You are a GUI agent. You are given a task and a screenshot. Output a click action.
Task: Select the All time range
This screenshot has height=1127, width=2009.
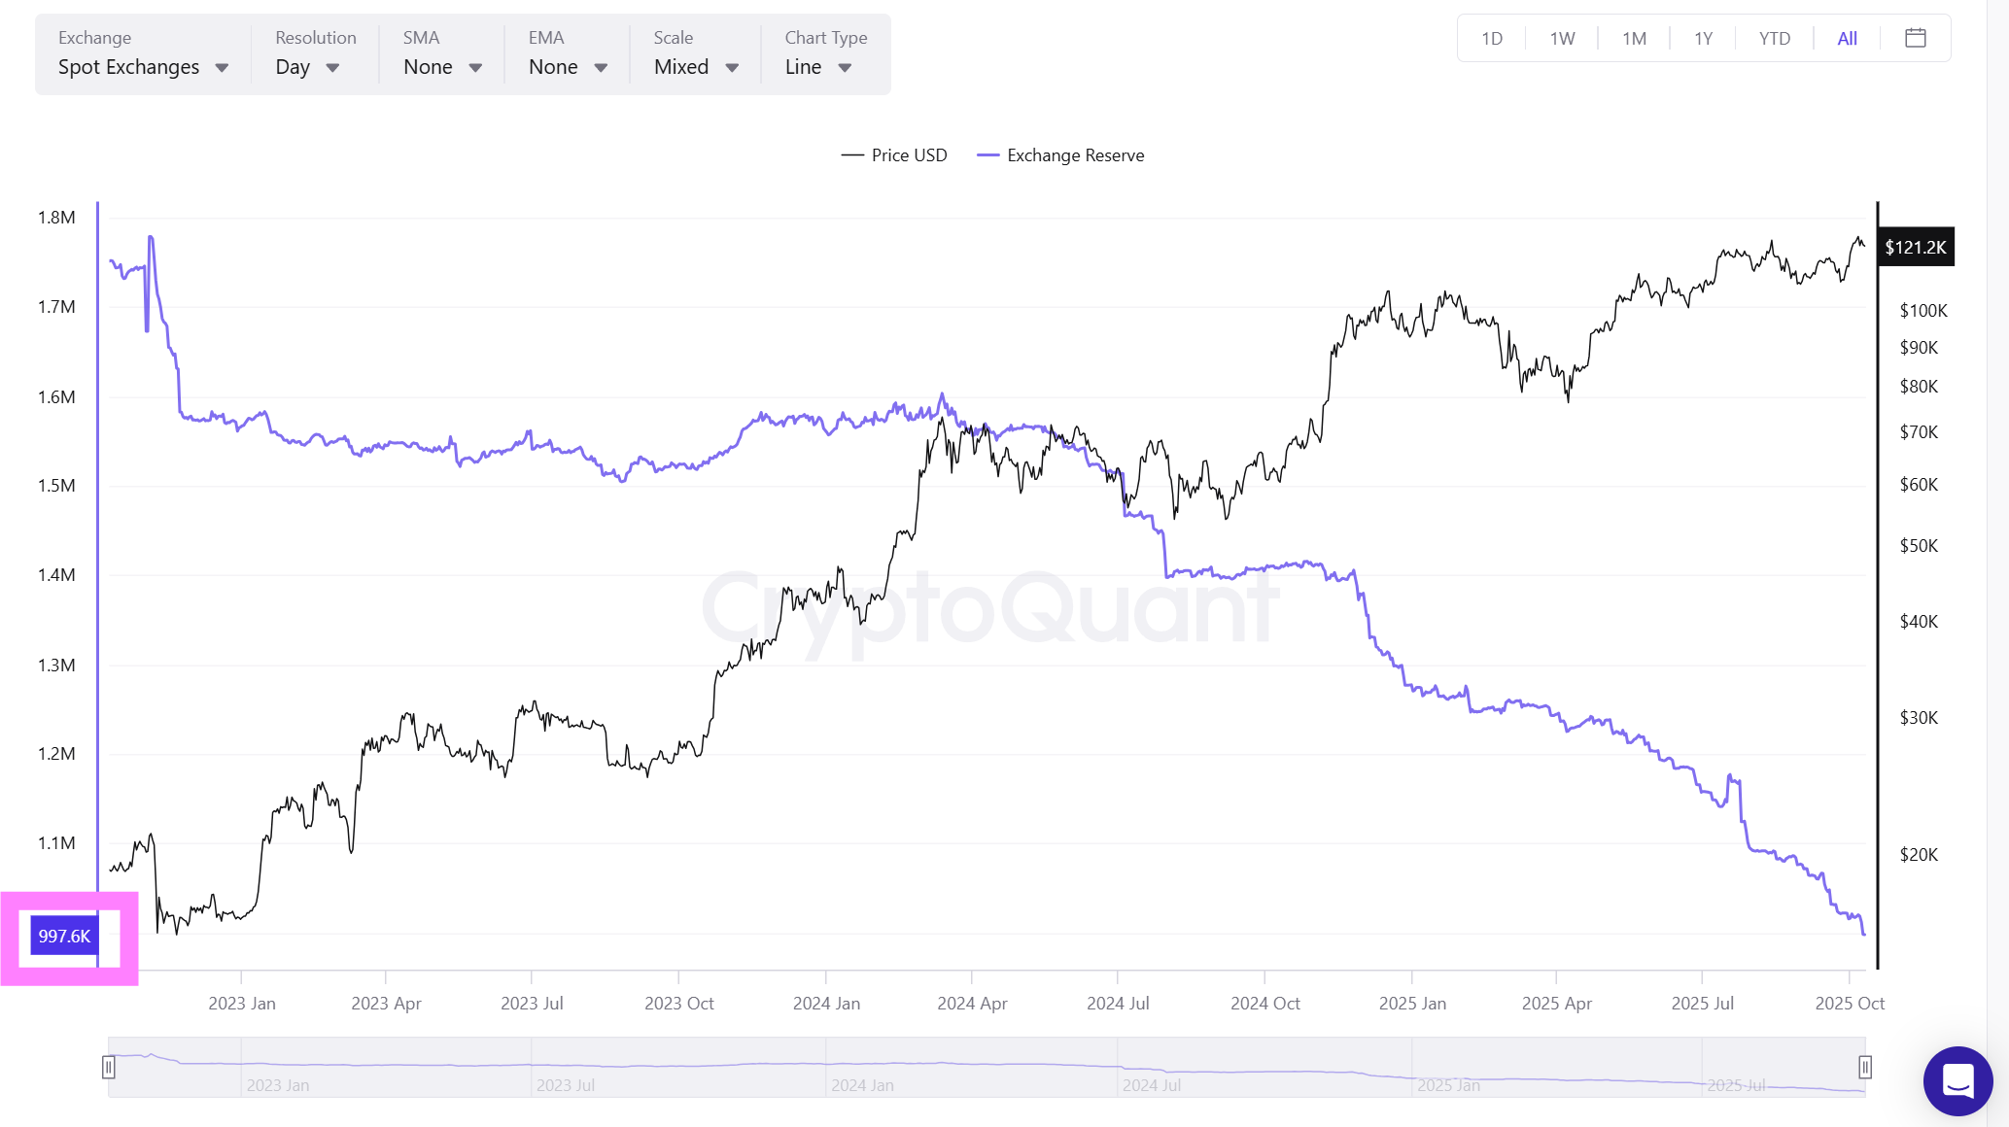[1847, 39]
